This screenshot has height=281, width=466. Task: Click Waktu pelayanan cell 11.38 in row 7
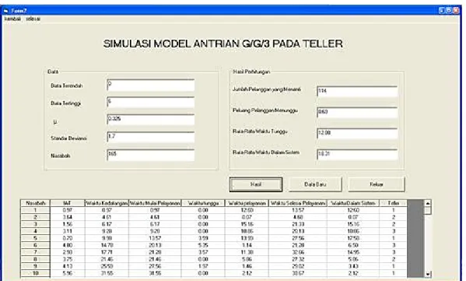pos(247,252)
